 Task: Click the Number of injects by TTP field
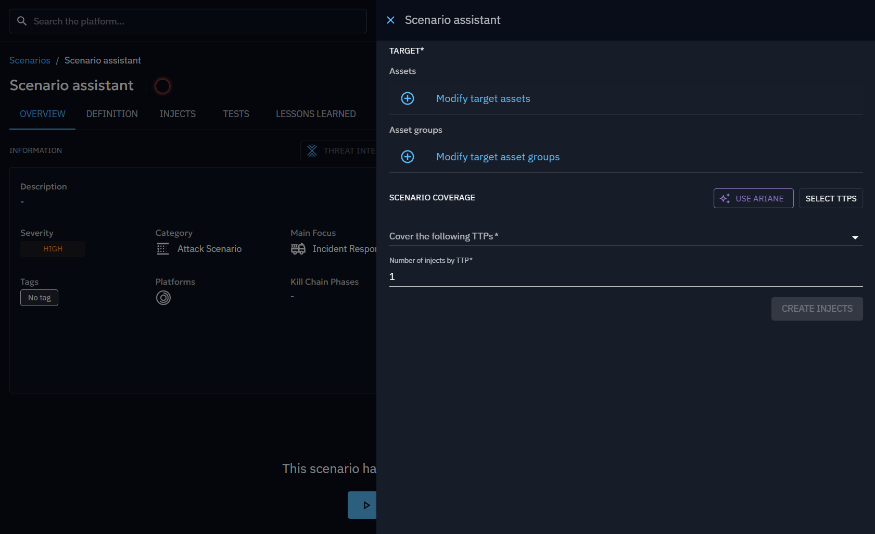[x=625, y=277]
